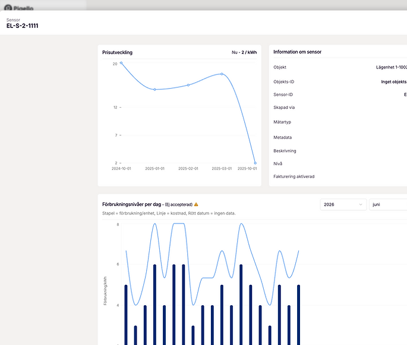This screenshot has width=407, height=345.
Task: Click the 2024-10-01 price data point
Action: pyautogui.click(x=121, y=63)
